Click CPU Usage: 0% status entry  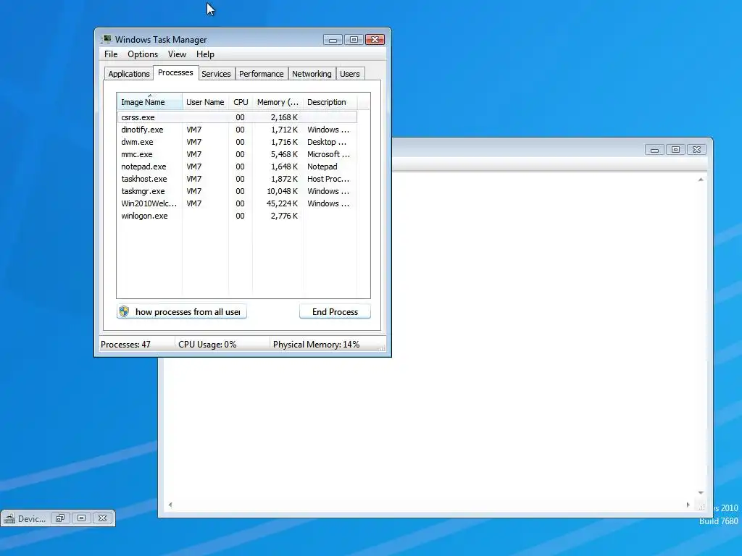point(207,344)
